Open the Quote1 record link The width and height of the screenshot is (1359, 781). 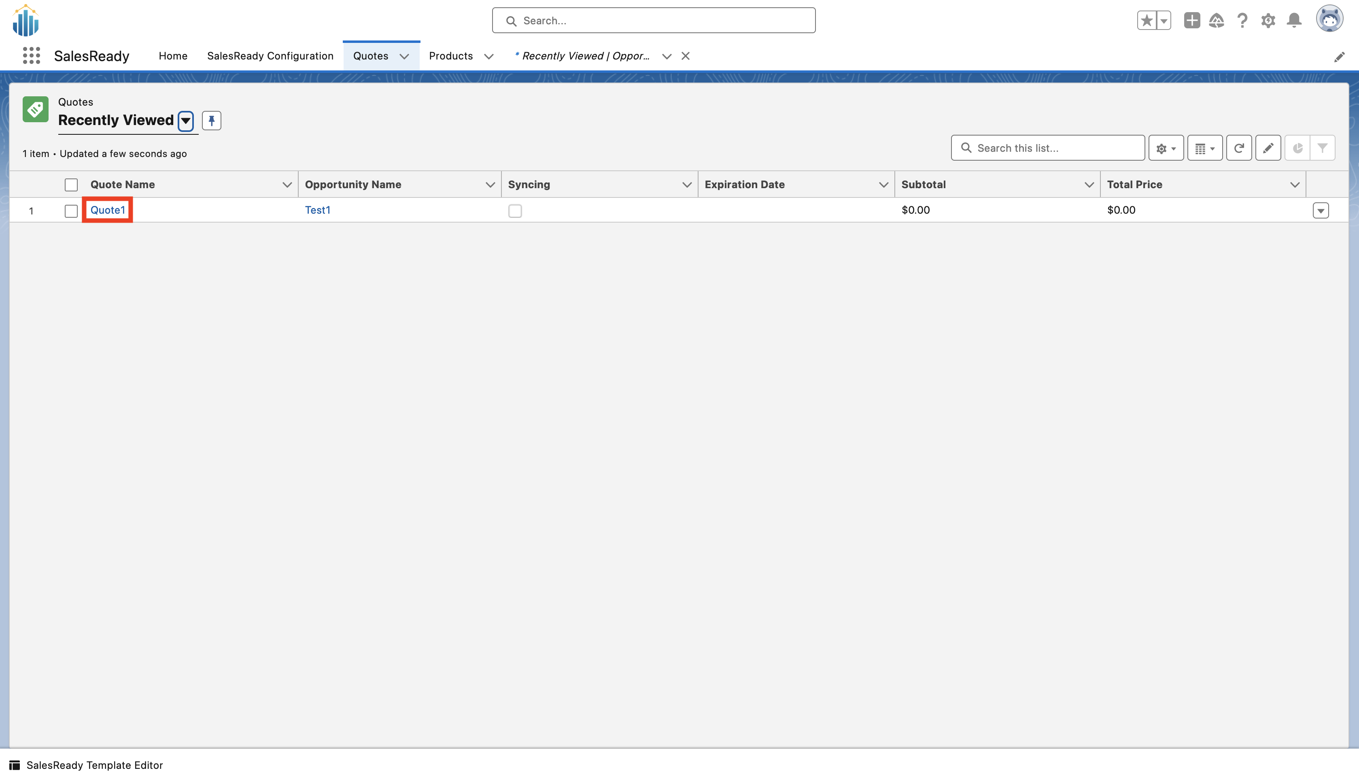pos(107,210)
